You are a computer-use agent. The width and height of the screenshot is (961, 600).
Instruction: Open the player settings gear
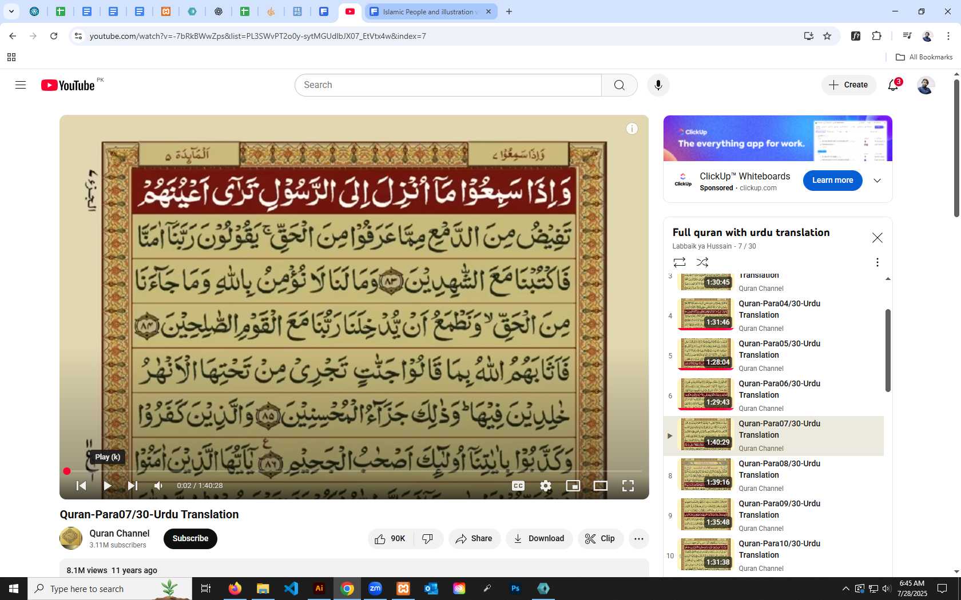pos(546,486)
